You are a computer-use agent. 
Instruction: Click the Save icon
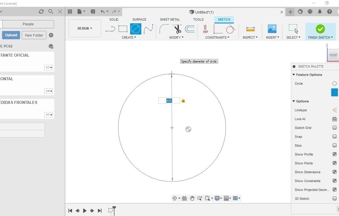[x=93, y=12]
